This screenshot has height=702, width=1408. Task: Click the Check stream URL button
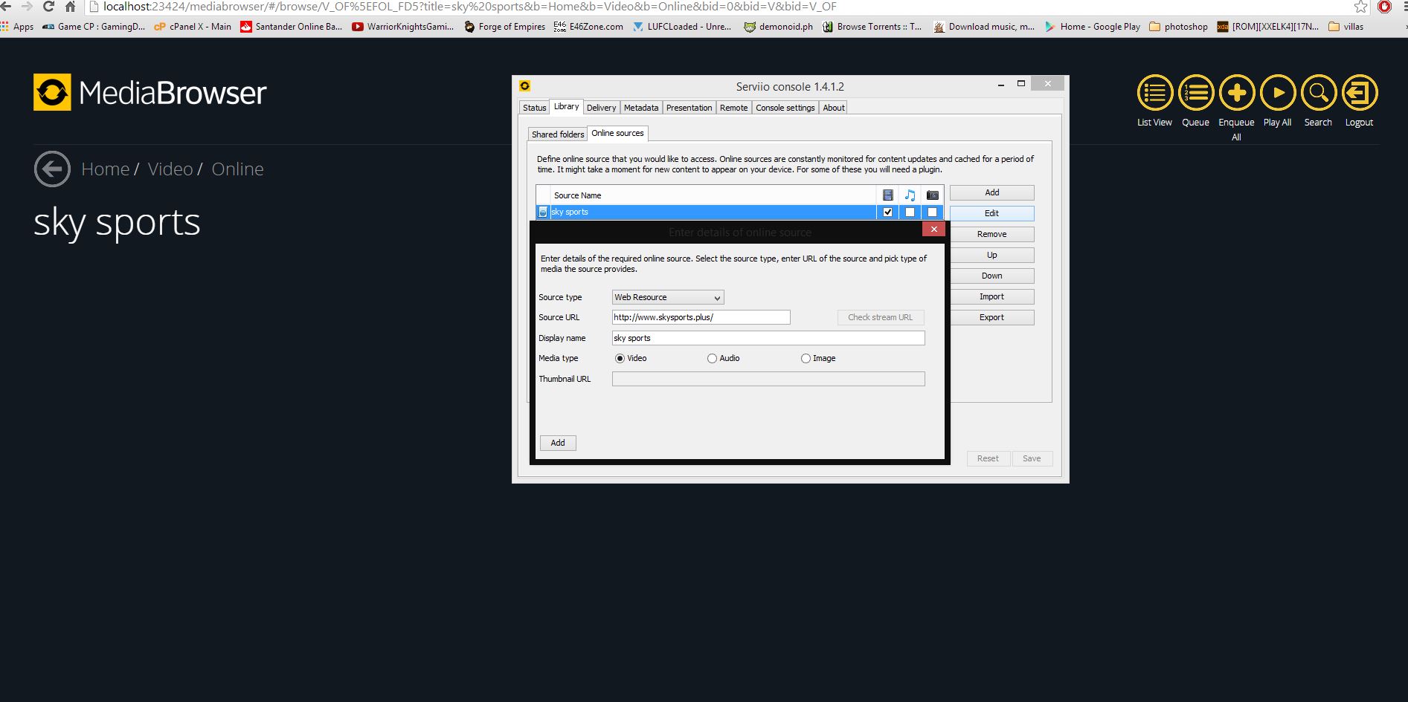[881, 317]
